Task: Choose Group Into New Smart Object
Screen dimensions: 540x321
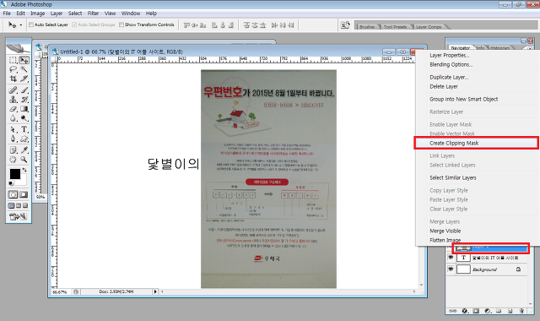Action: tap(463, 100)
